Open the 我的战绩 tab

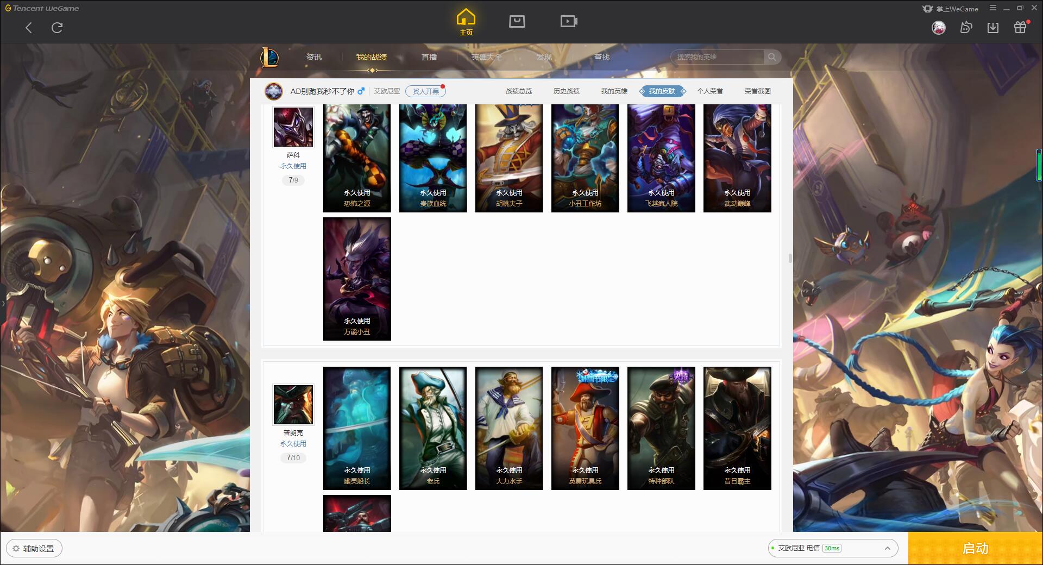372,57
